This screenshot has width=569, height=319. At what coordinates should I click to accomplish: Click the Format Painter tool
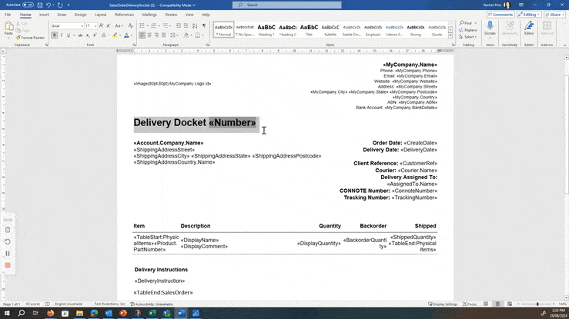[x=32, y=38]
